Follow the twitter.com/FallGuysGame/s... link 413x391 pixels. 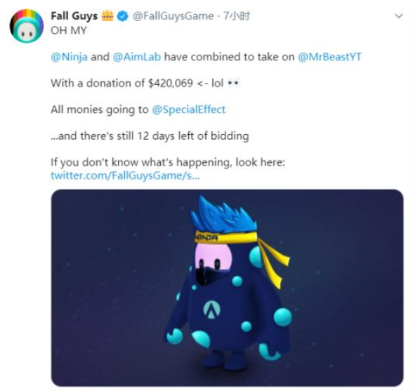pos(125,175)
